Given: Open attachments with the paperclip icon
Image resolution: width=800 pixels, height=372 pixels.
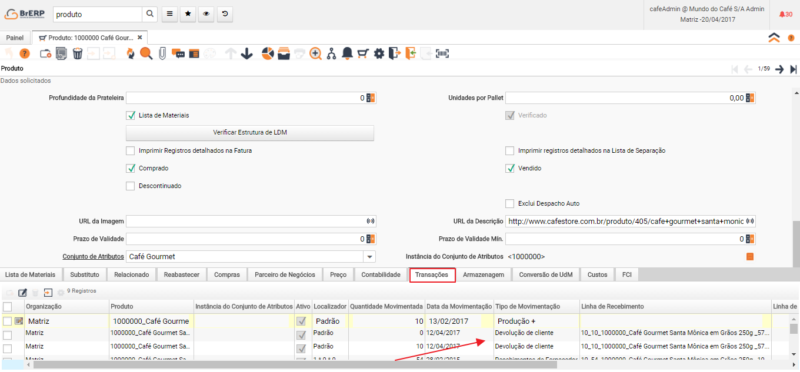Looking at the screenshot, I should click(162, 53).
